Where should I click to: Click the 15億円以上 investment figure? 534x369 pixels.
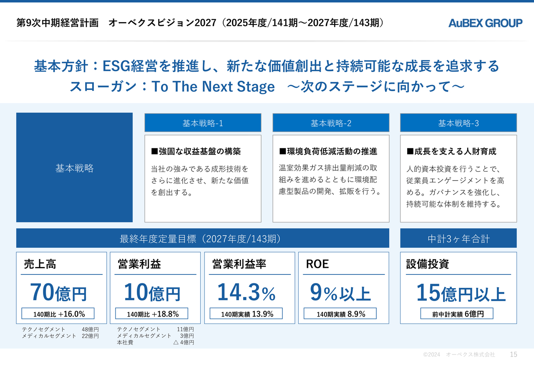click(x=461, y=292)
